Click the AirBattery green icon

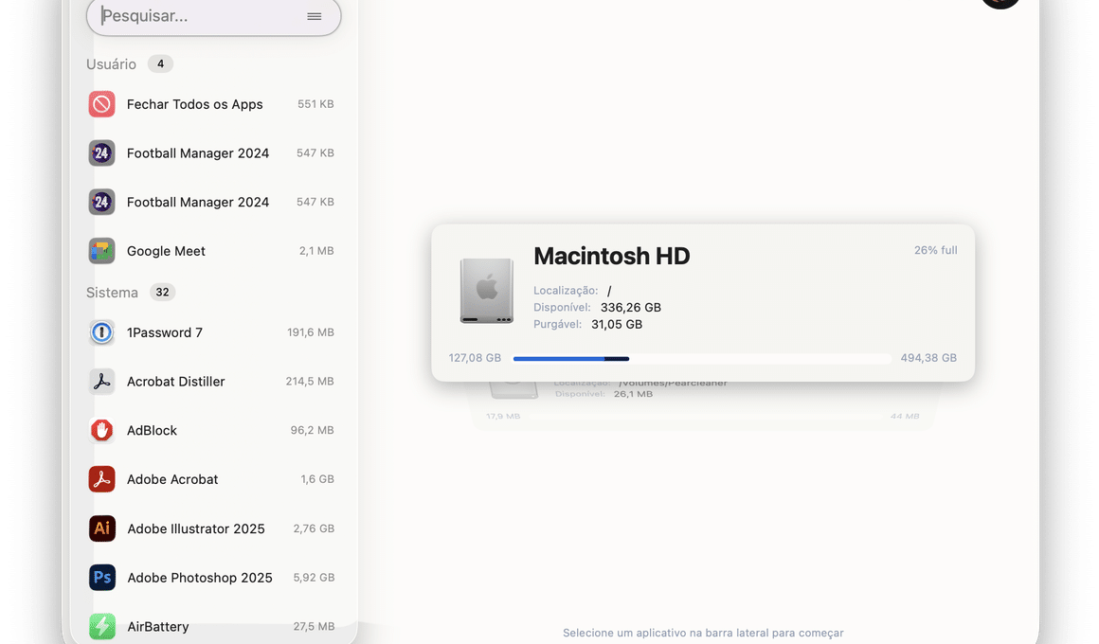[101, 627]
